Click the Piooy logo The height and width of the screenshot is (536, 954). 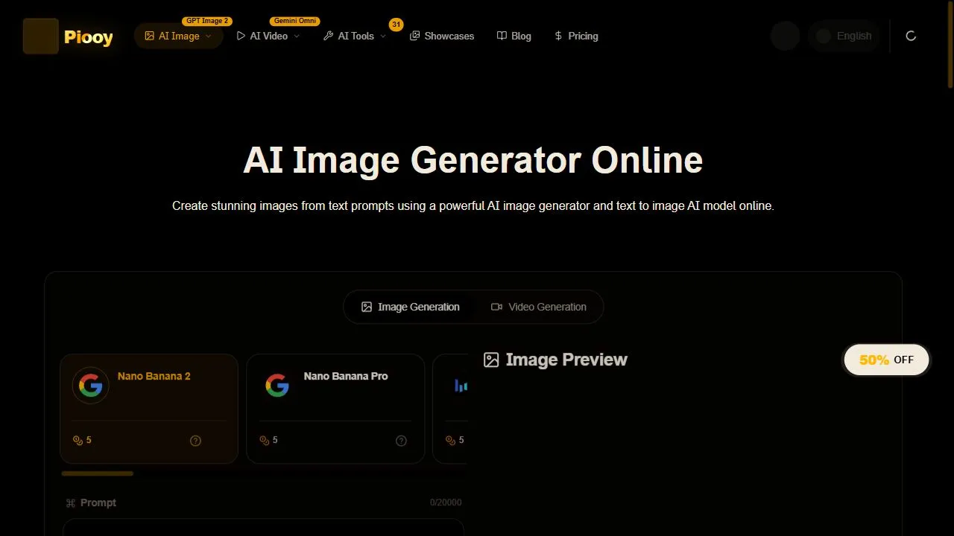point(68,36)
